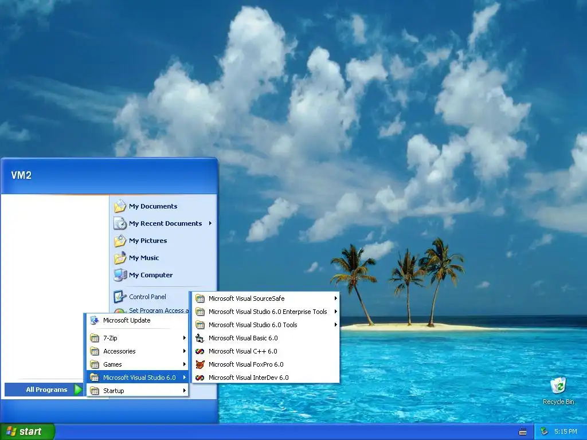The width and height of the screenshot is (587, 440).
Task: Click the Set Program Access link
Action: [x=159, y=311]
